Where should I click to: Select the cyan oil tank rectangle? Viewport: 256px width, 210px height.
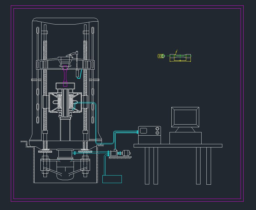click(x=112, y=179)
